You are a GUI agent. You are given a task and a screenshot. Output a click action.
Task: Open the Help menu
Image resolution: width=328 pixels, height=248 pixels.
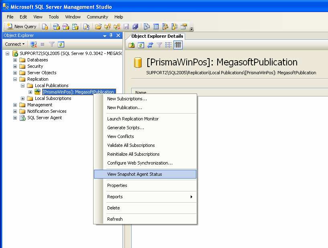pos(118,17)
